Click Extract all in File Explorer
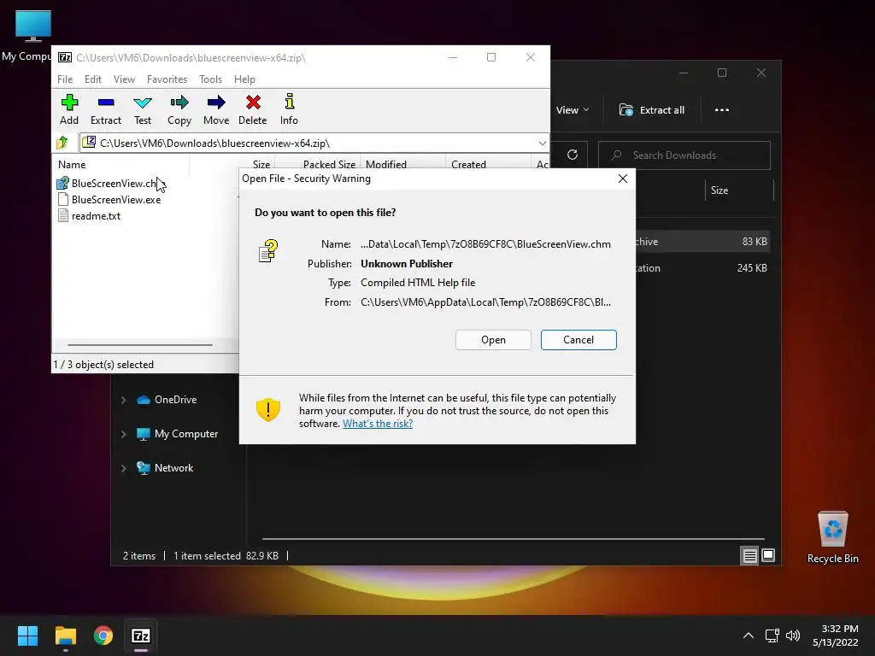Viewport: 875px width, 656px height. pyautogui.click(x=652, y=110)
